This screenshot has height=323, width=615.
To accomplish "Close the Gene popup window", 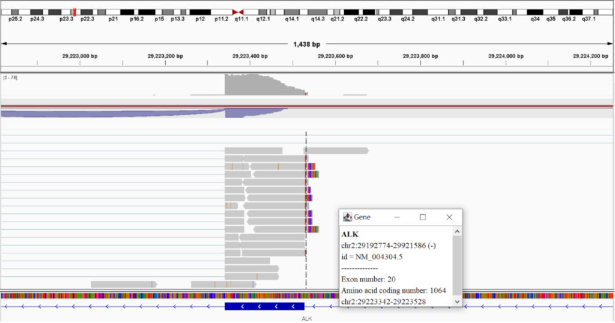I will coord(449,217).
